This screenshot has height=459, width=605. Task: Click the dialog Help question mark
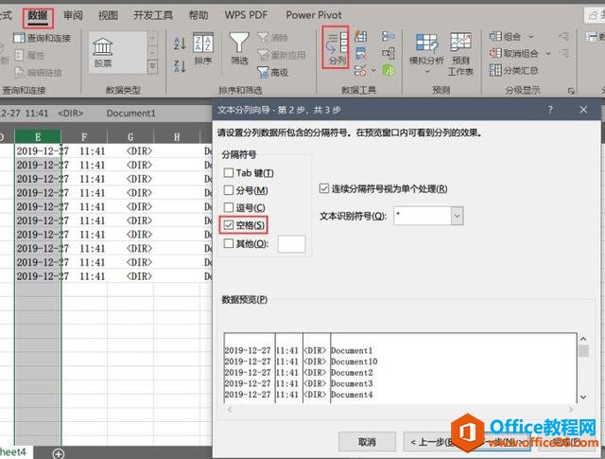tap(550, 110)
